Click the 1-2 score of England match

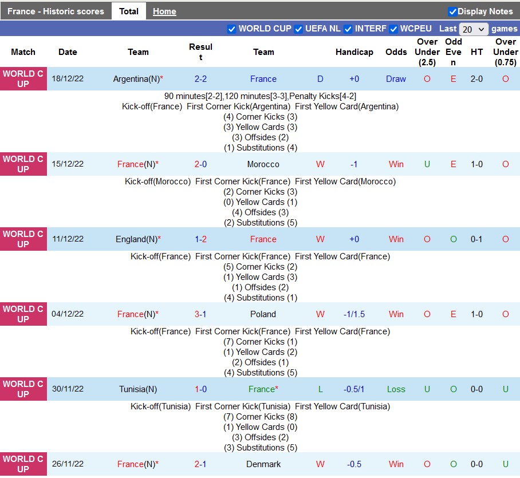[x=200, y=239]
